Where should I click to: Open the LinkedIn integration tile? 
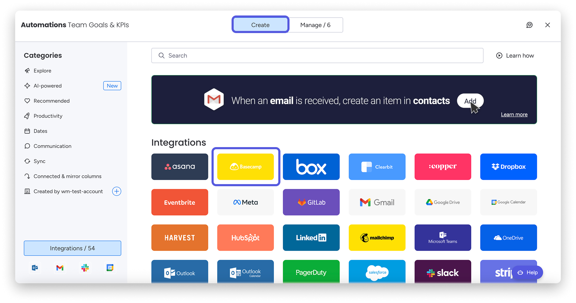point(311,237)
